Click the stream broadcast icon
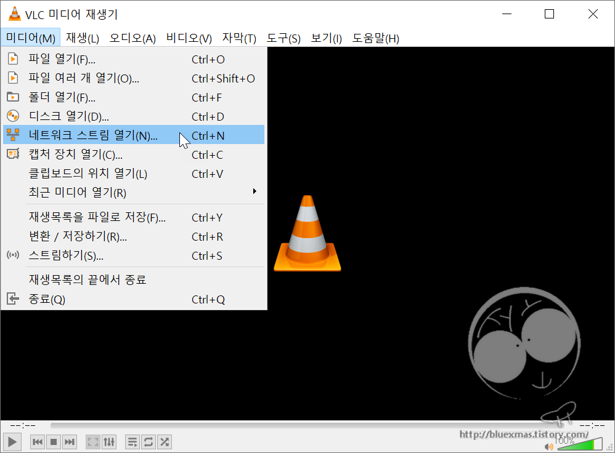Viewport: 615px width, 453px height. 13,255
